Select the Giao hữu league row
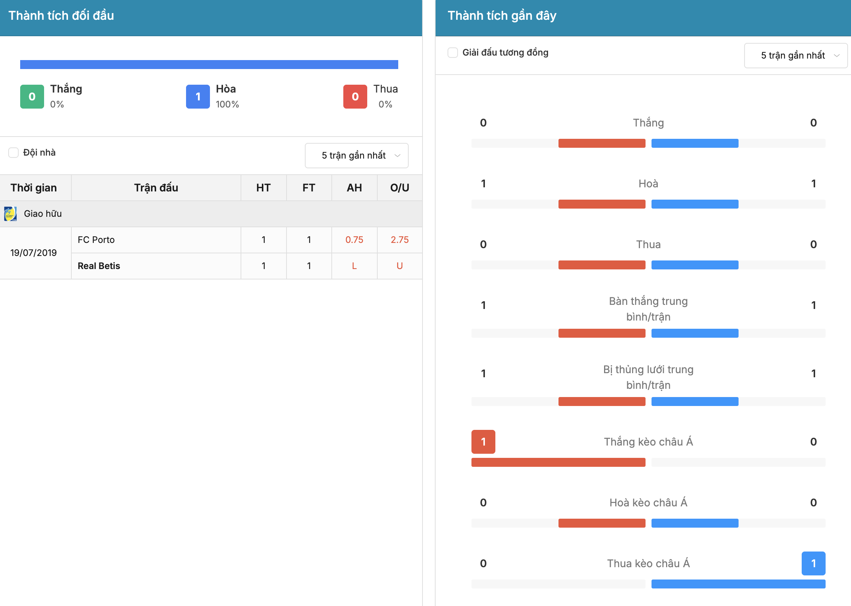Image resolution: width=851 pixels, height=606 pixels. 211,214
